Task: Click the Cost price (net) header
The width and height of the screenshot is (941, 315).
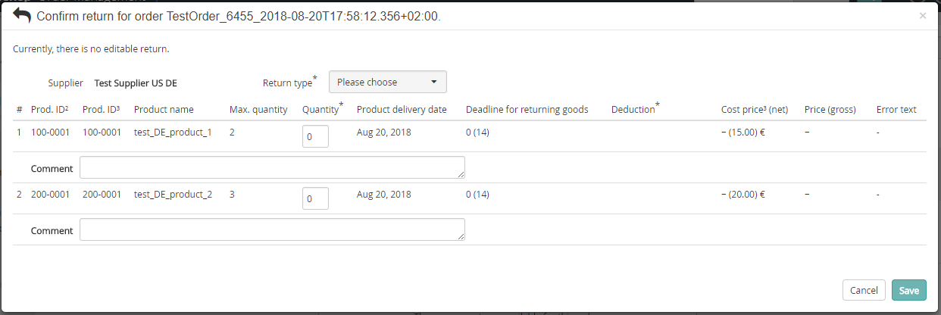Action: coord(755,109)
